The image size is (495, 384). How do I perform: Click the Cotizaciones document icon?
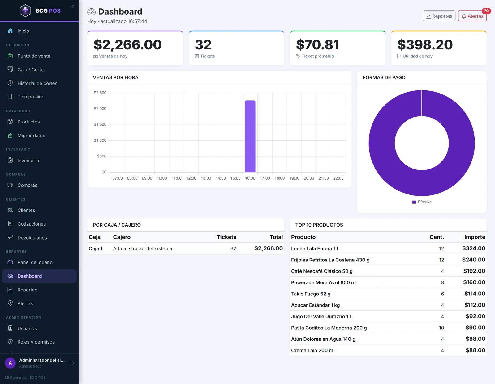coord(10,223)
